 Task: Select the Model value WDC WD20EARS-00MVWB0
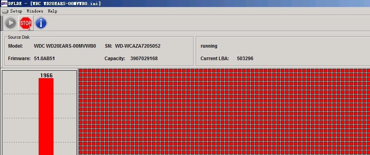point(65,46)
